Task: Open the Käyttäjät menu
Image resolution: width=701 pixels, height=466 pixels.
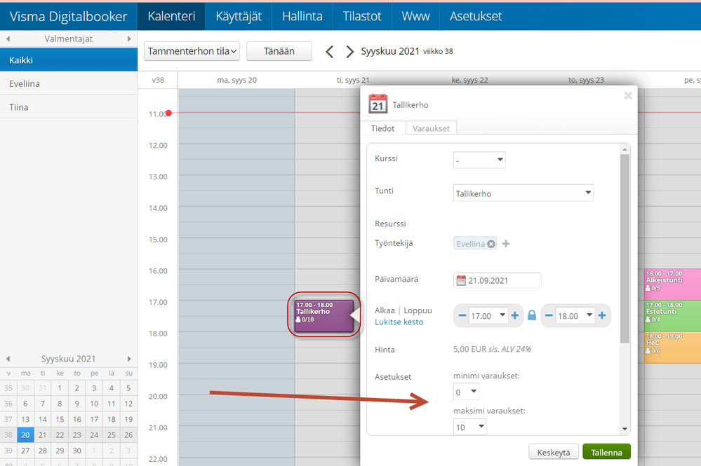Action: point(239,17)
